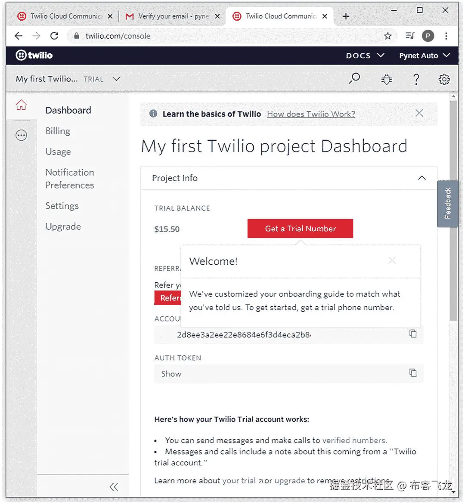Click the Twilio logo in header
Screen dimensions: 465x504
[x=34, y=55]
